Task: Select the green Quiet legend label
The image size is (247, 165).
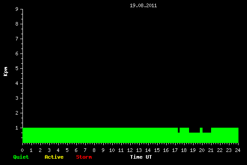Action: click(x=21, y=157)
